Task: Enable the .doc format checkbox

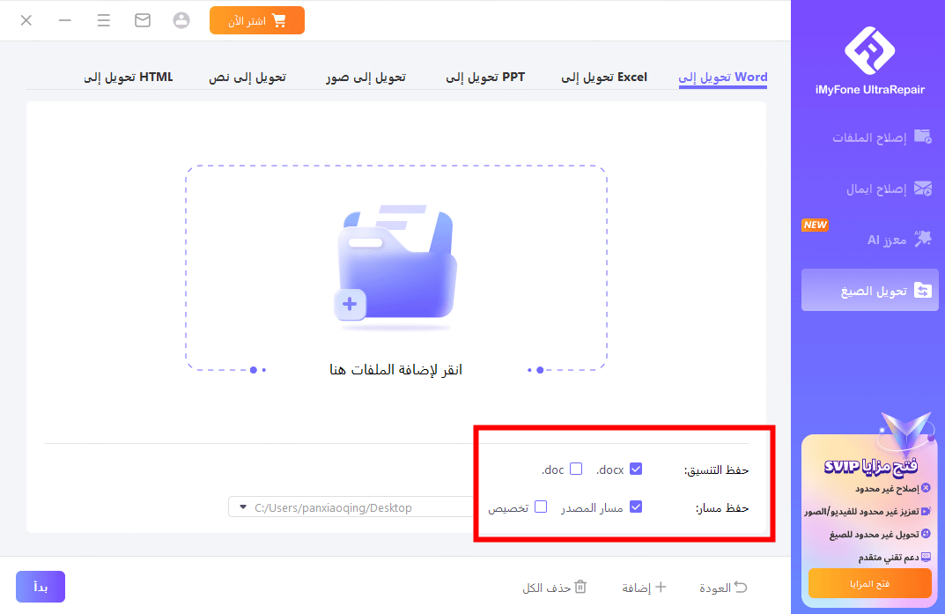Action: pos(576,469)
